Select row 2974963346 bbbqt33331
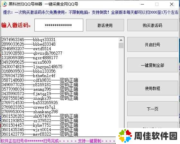 29,40
